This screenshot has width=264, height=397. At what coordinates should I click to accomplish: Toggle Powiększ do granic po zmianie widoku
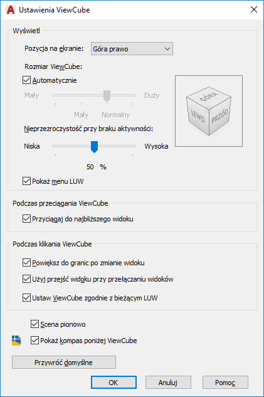[26, 263]
